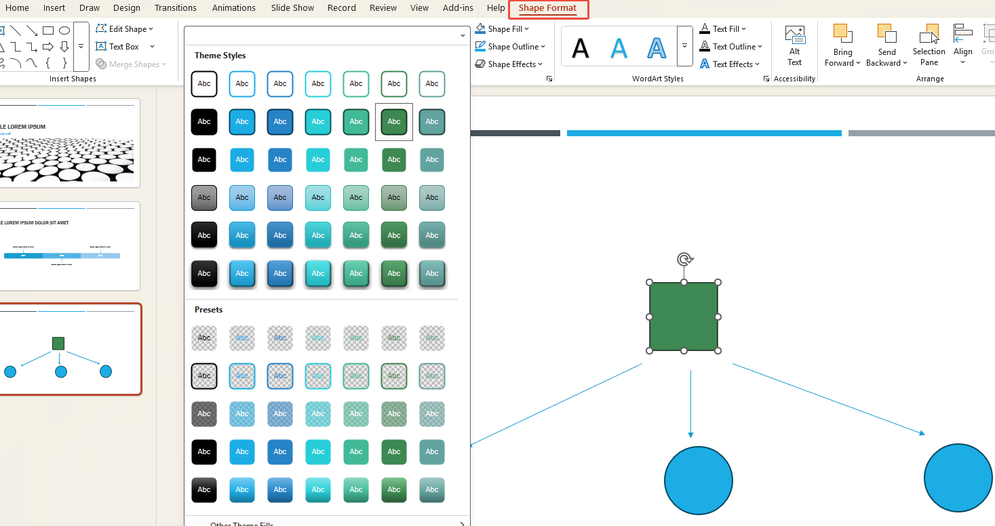The image size is (995, 526).
Task: Open the Text Effects dropdown
Action: coord(730,64)
